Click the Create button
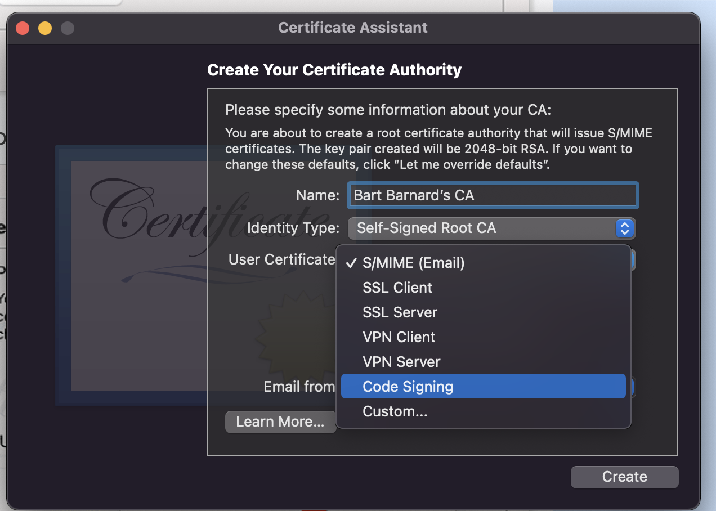This screenshot has height=511, width=716. click(x=624, y=477)
